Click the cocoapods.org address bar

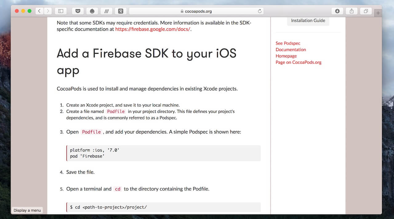click(x=196, y=11)
